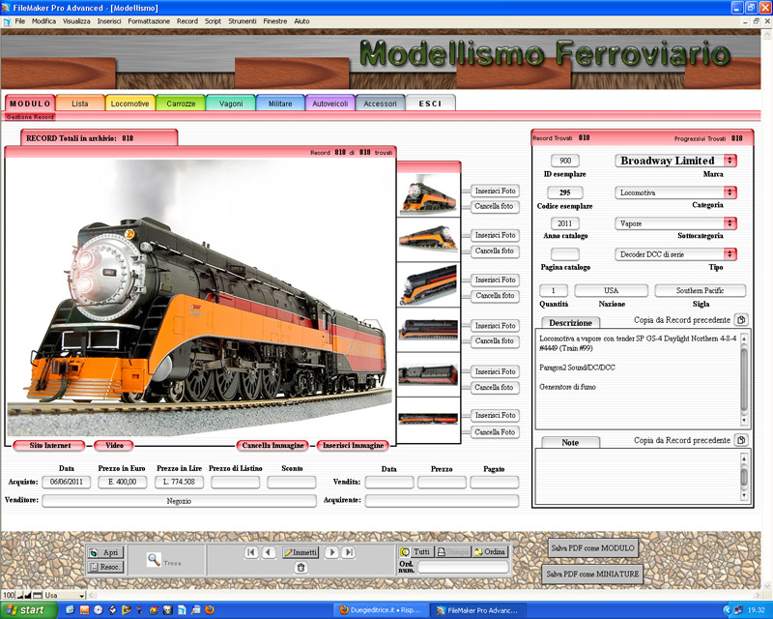Click the copy icon beside Descrizione's Copia da Record precedente
This screenshot has height=619, width=773.
click(x=740, y=319)
